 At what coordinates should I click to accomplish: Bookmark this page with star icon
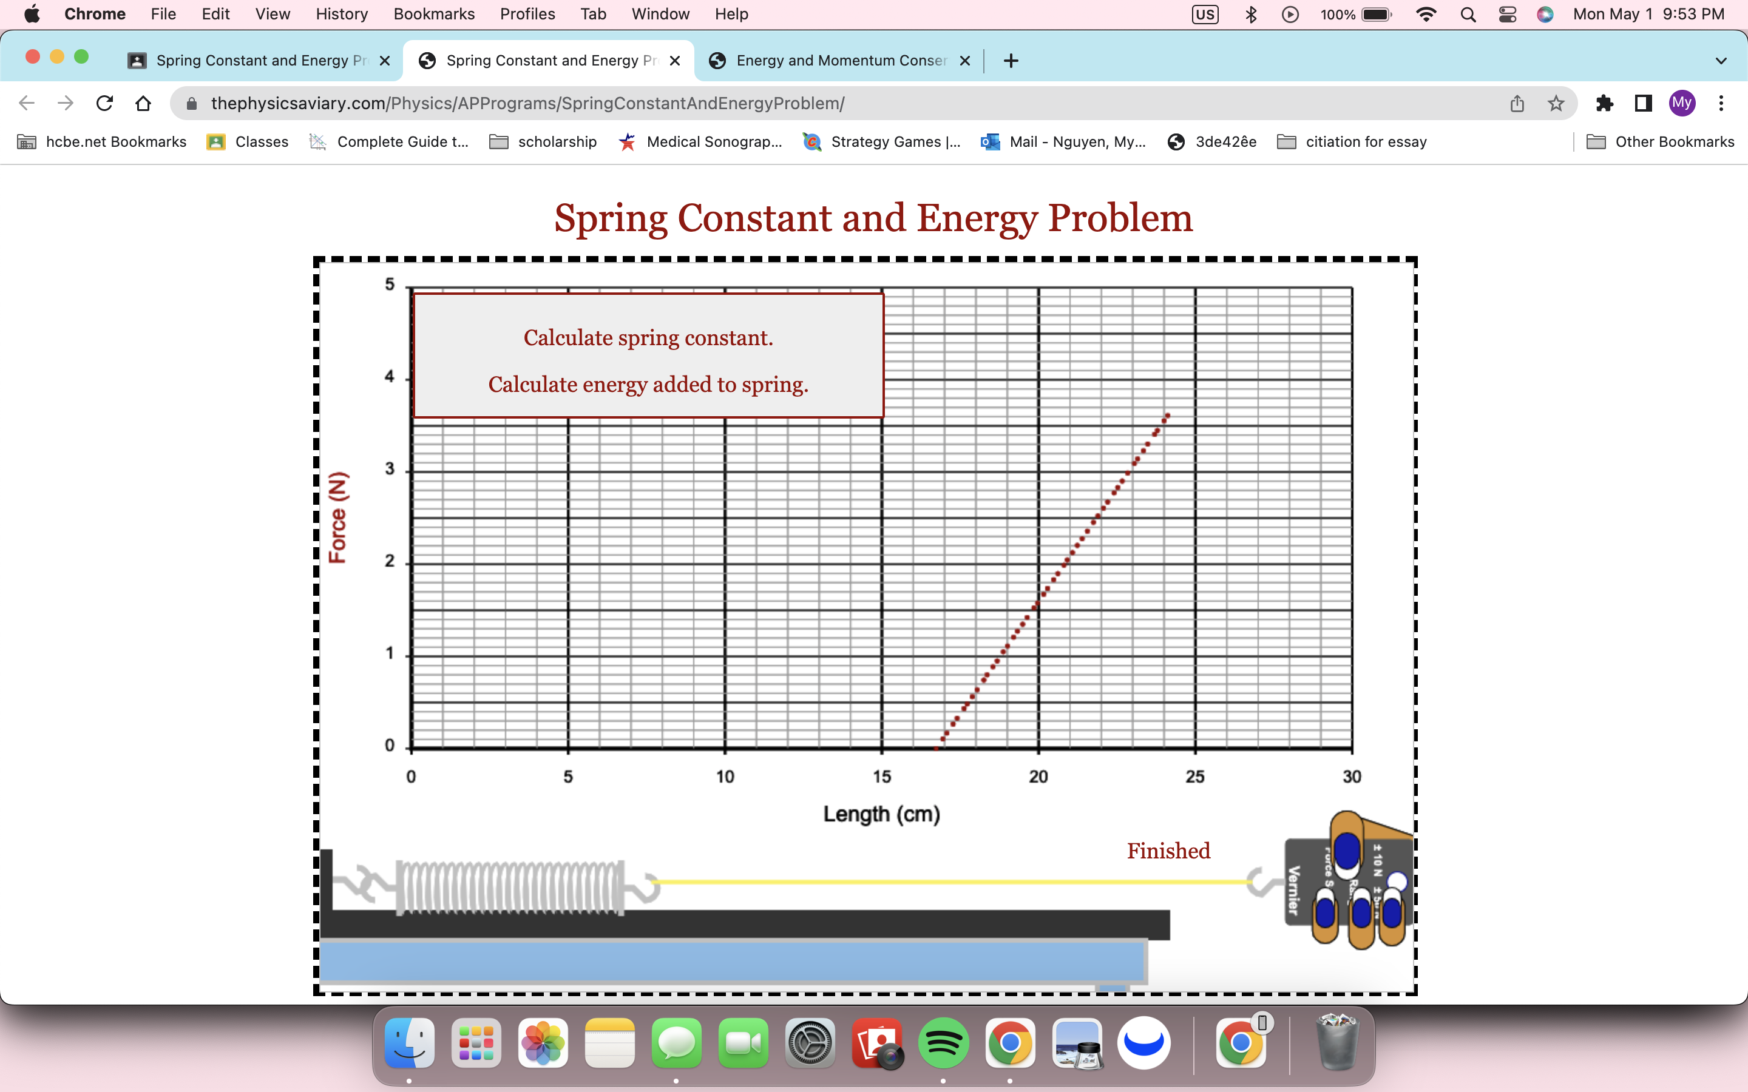(x=1556, y=103)
